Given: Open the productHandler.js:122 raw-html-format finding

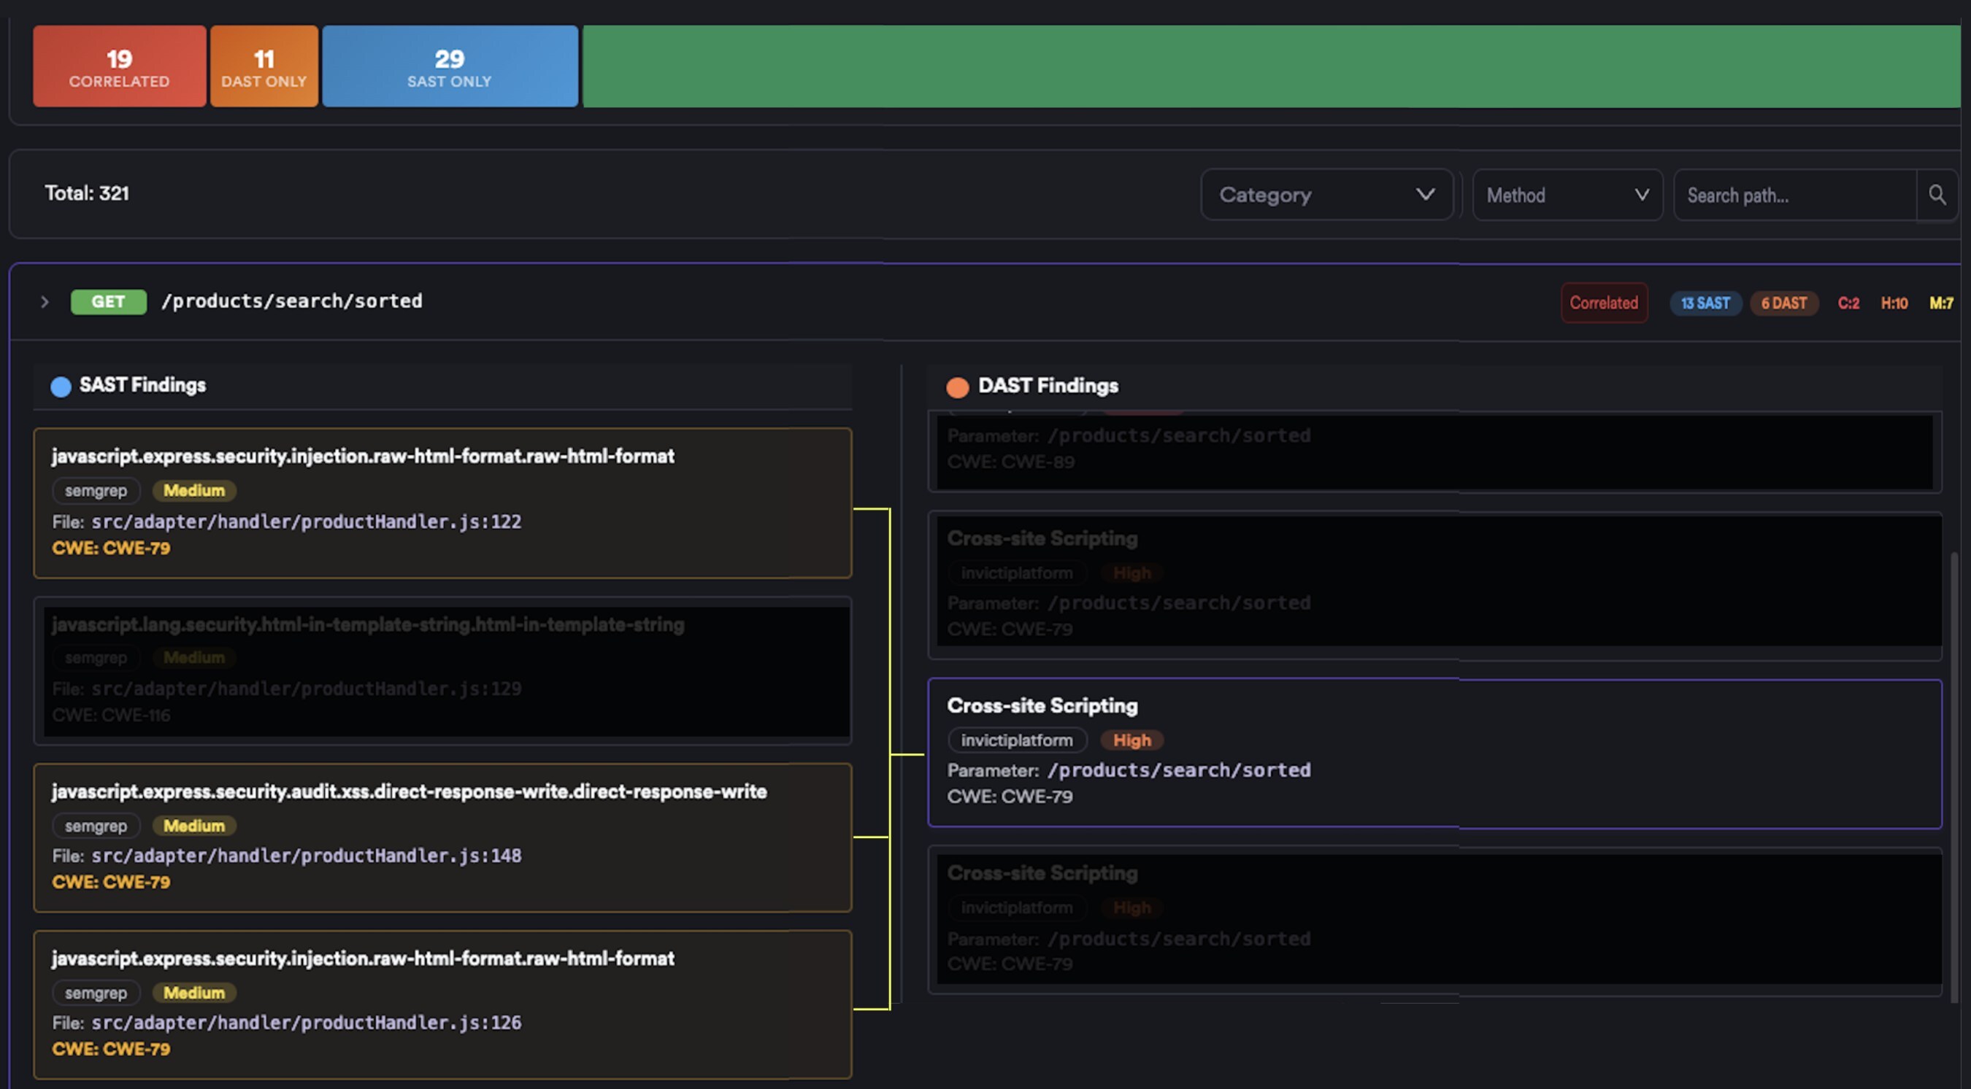Looking at the screenshot, I should 442,503.
